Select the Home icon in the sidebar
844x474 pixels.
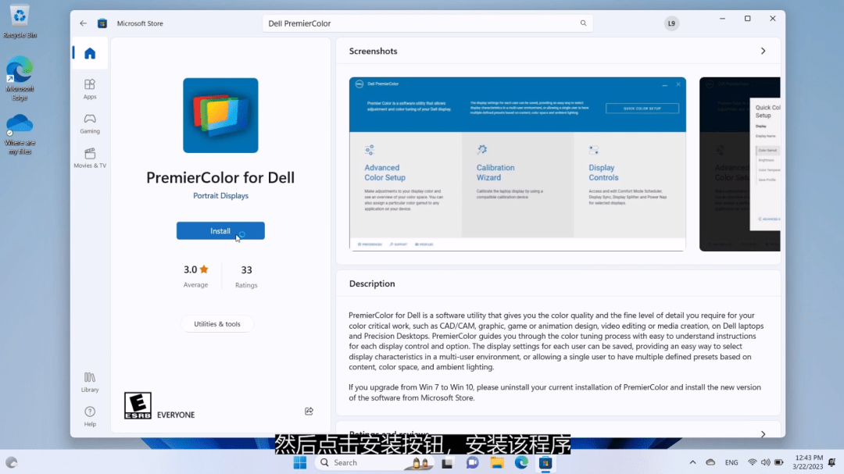point(89,53)
